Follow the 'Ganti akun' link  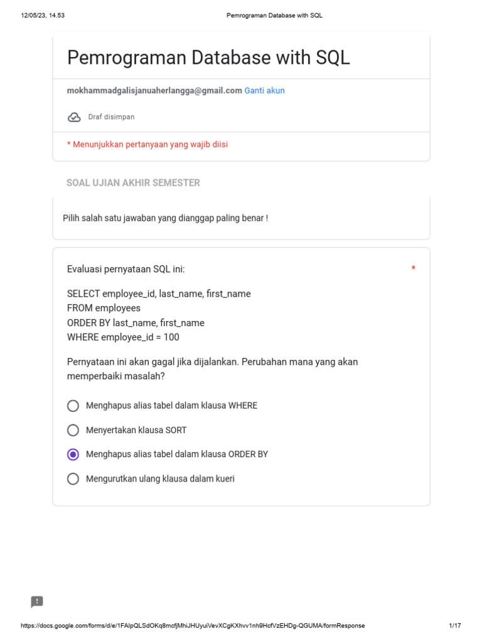(x=264, y=90)
